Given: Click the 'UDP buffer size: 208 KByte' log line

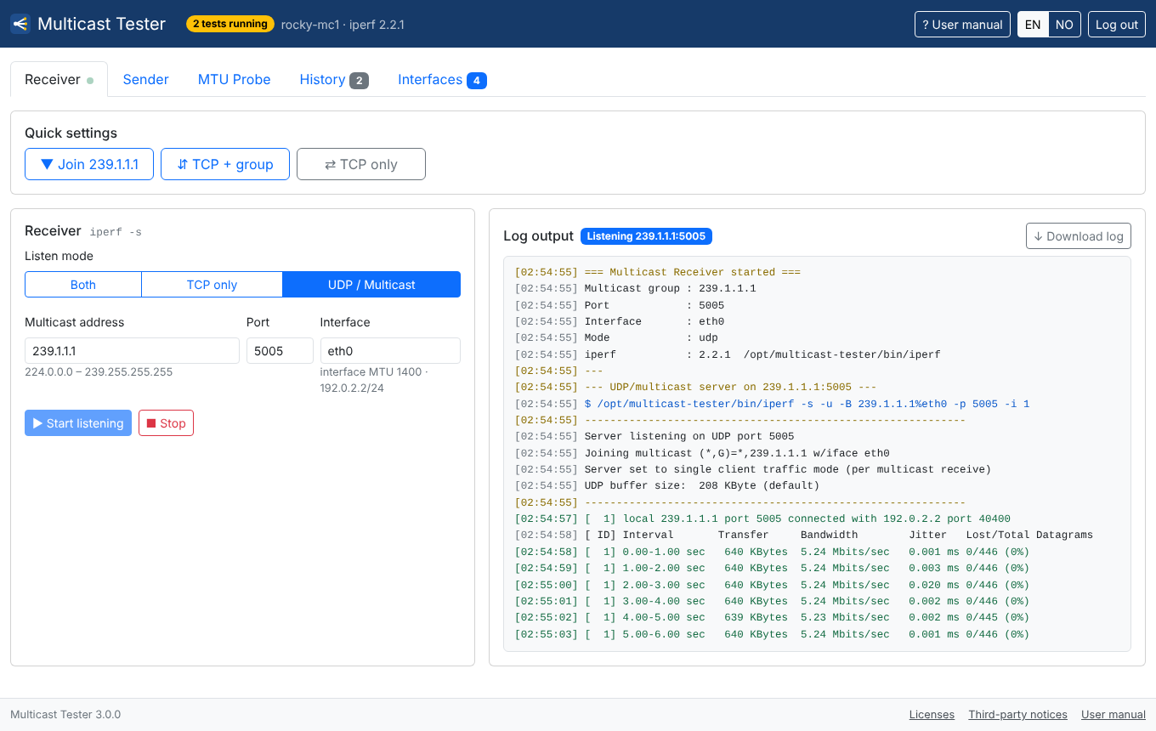Looking at the screenshot, I should 667,486.
